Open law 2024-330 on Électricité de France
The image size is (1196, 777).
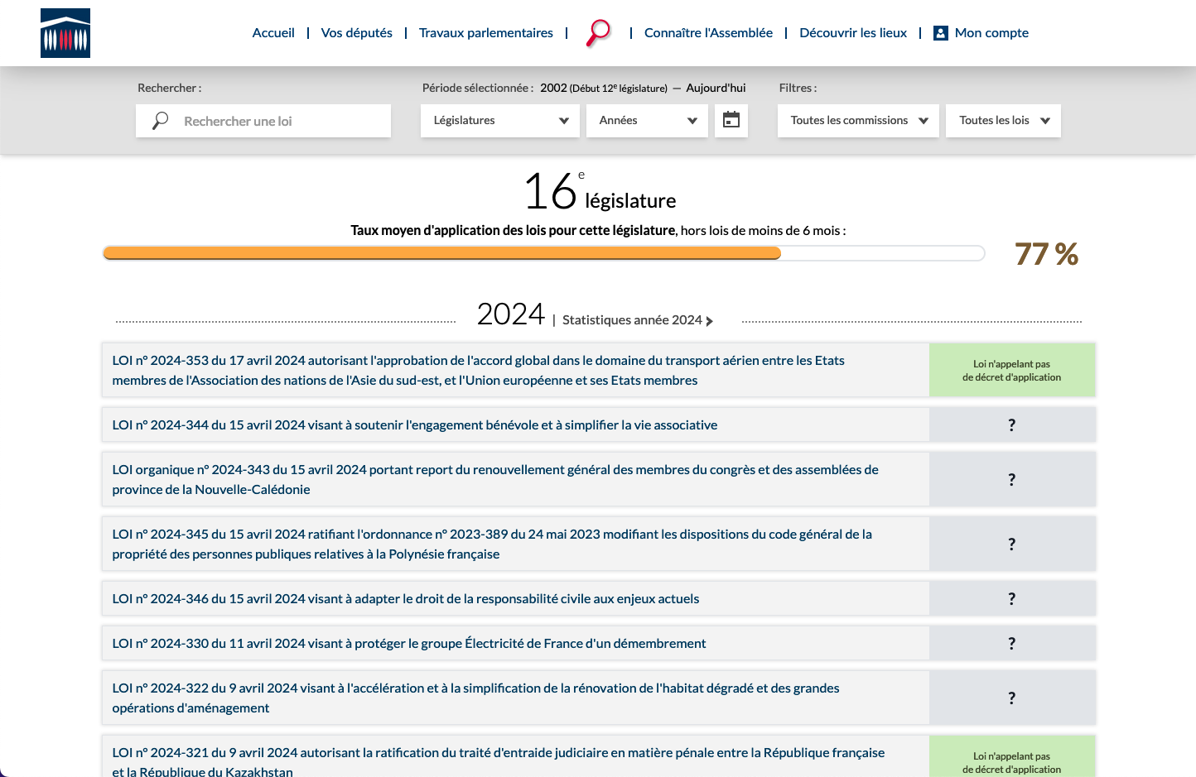[409, 644]
